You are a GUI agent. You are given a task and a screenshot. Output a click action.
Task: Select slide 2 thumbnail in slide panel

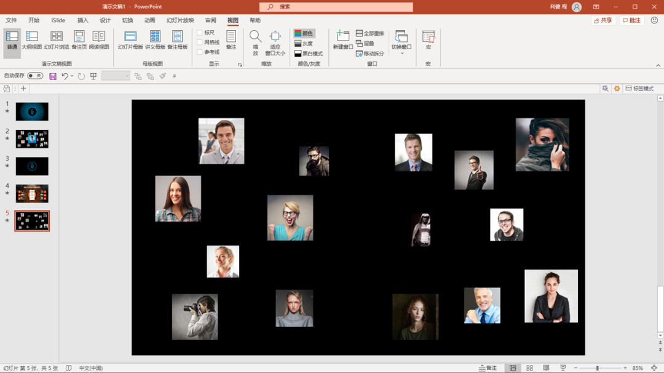pyautogui.click(x=32, y=139)
